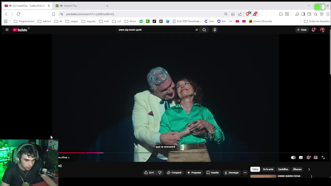Viewport: 331px width, 186px height.
Task: Dislike the video
Action: [160, 173]
